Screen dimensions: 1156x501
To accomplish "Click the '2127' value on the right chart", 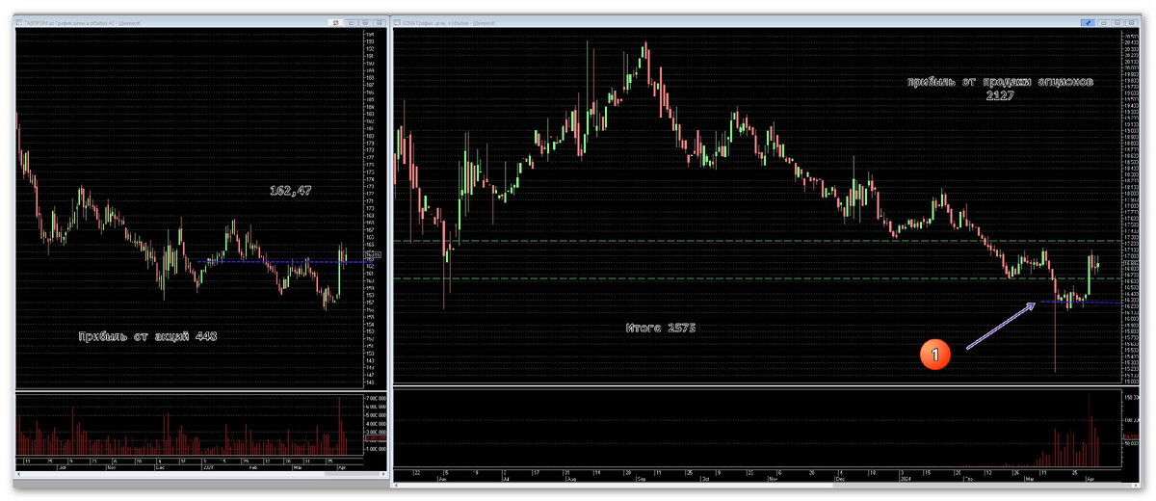I will point(1001,96).
